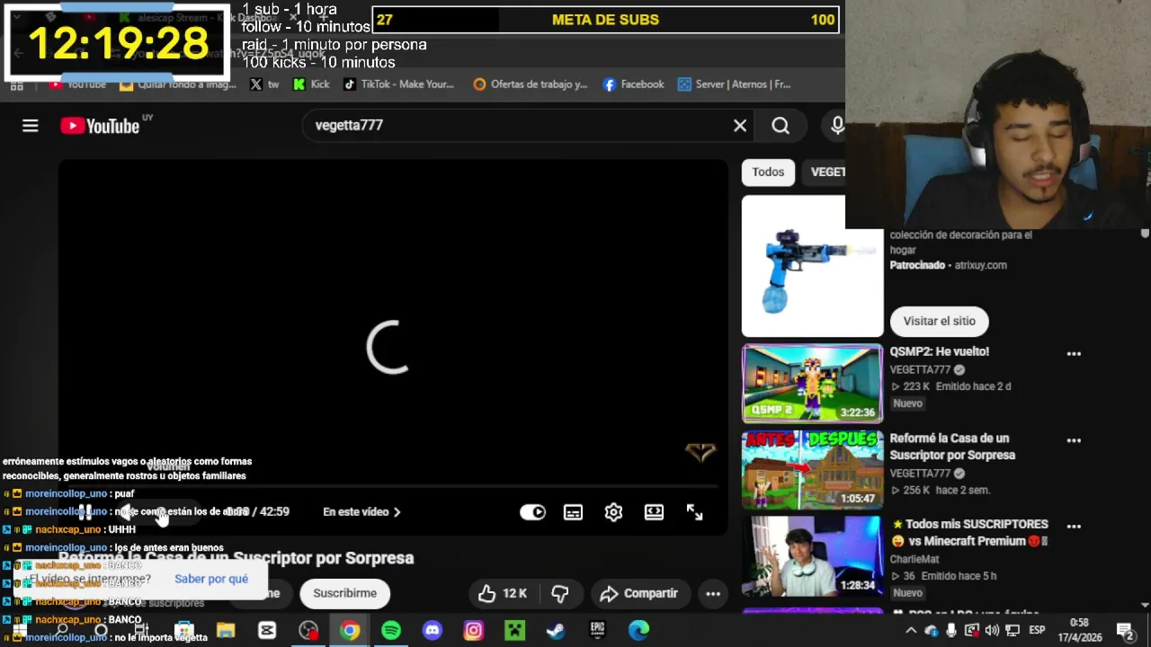Share the video via Compartir

[x=638, y=593]
